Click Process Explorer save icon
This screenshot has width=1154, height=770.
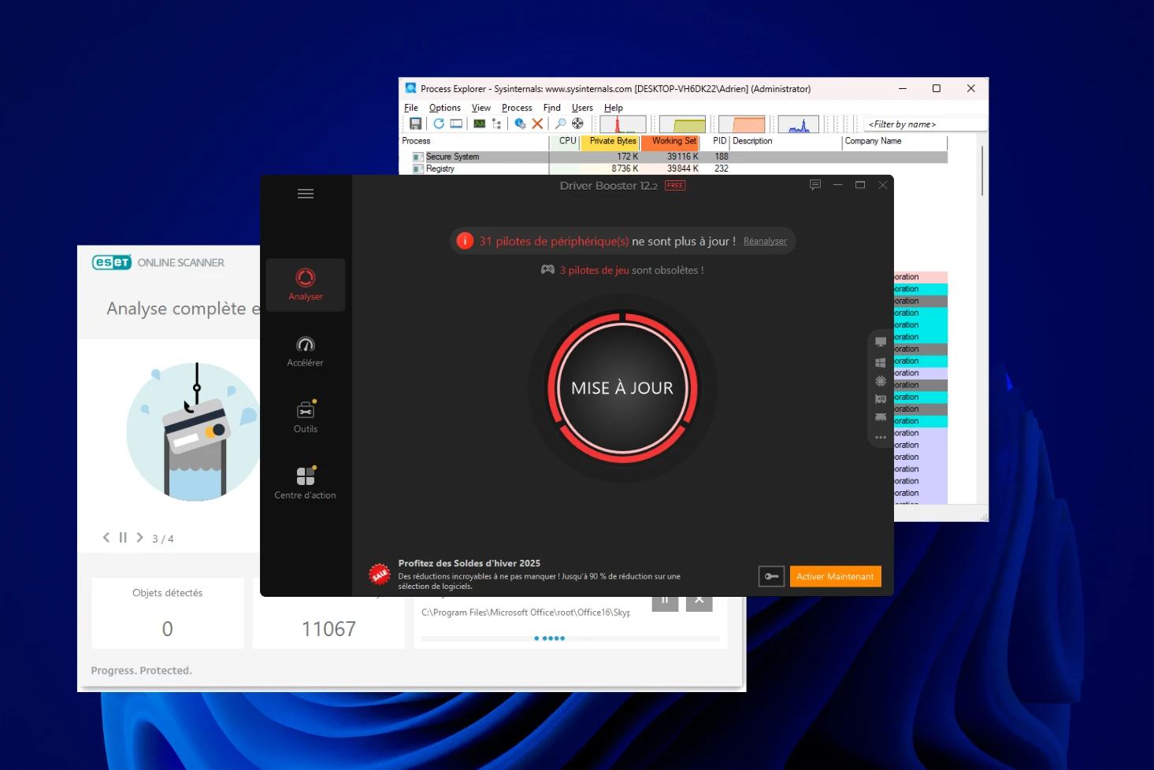tap(415, 124)
